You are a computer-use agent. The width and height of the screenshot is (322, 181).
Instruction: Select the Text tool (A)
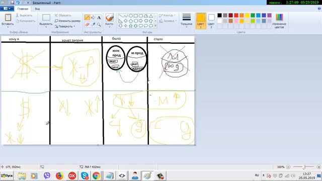(x=99, y=18)
